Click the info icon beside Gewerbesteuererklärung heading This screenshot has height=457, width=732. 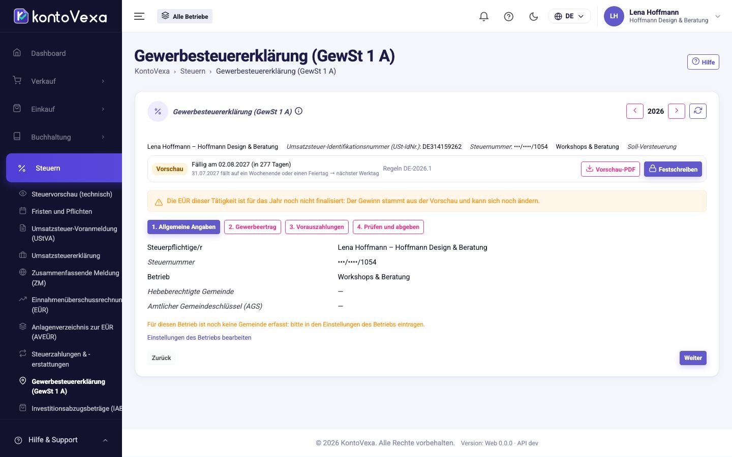pyautogui.click(x=299, y=111)
